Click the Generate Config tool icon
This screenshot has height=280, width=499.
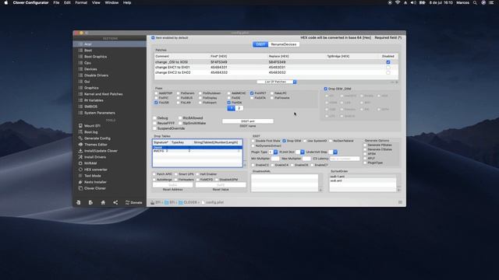pyautogui.click(x=80, y=138)
